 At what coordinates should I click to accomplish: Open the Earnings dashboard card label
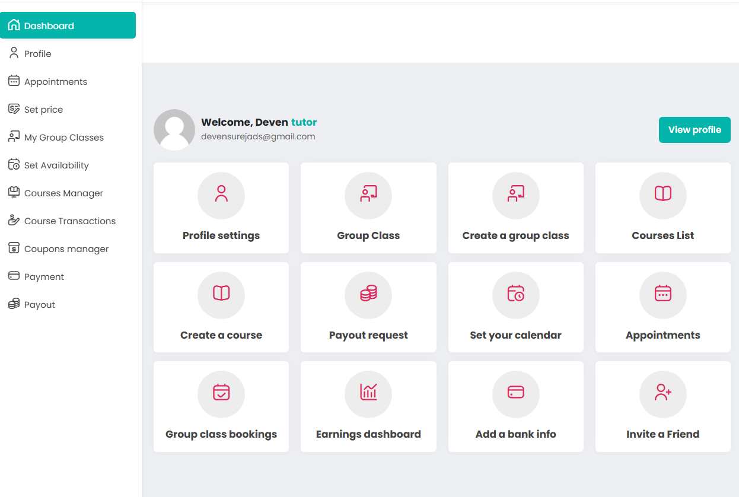[x=368, y=434]
